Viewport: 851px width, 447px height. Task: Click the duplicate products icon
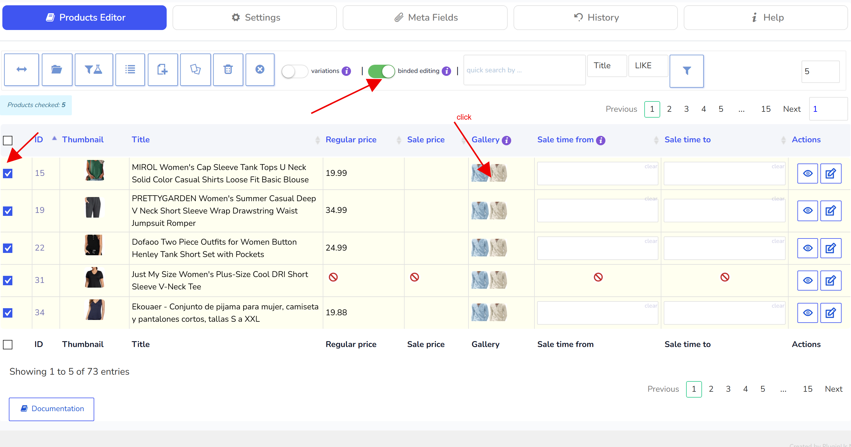point(195,70)
